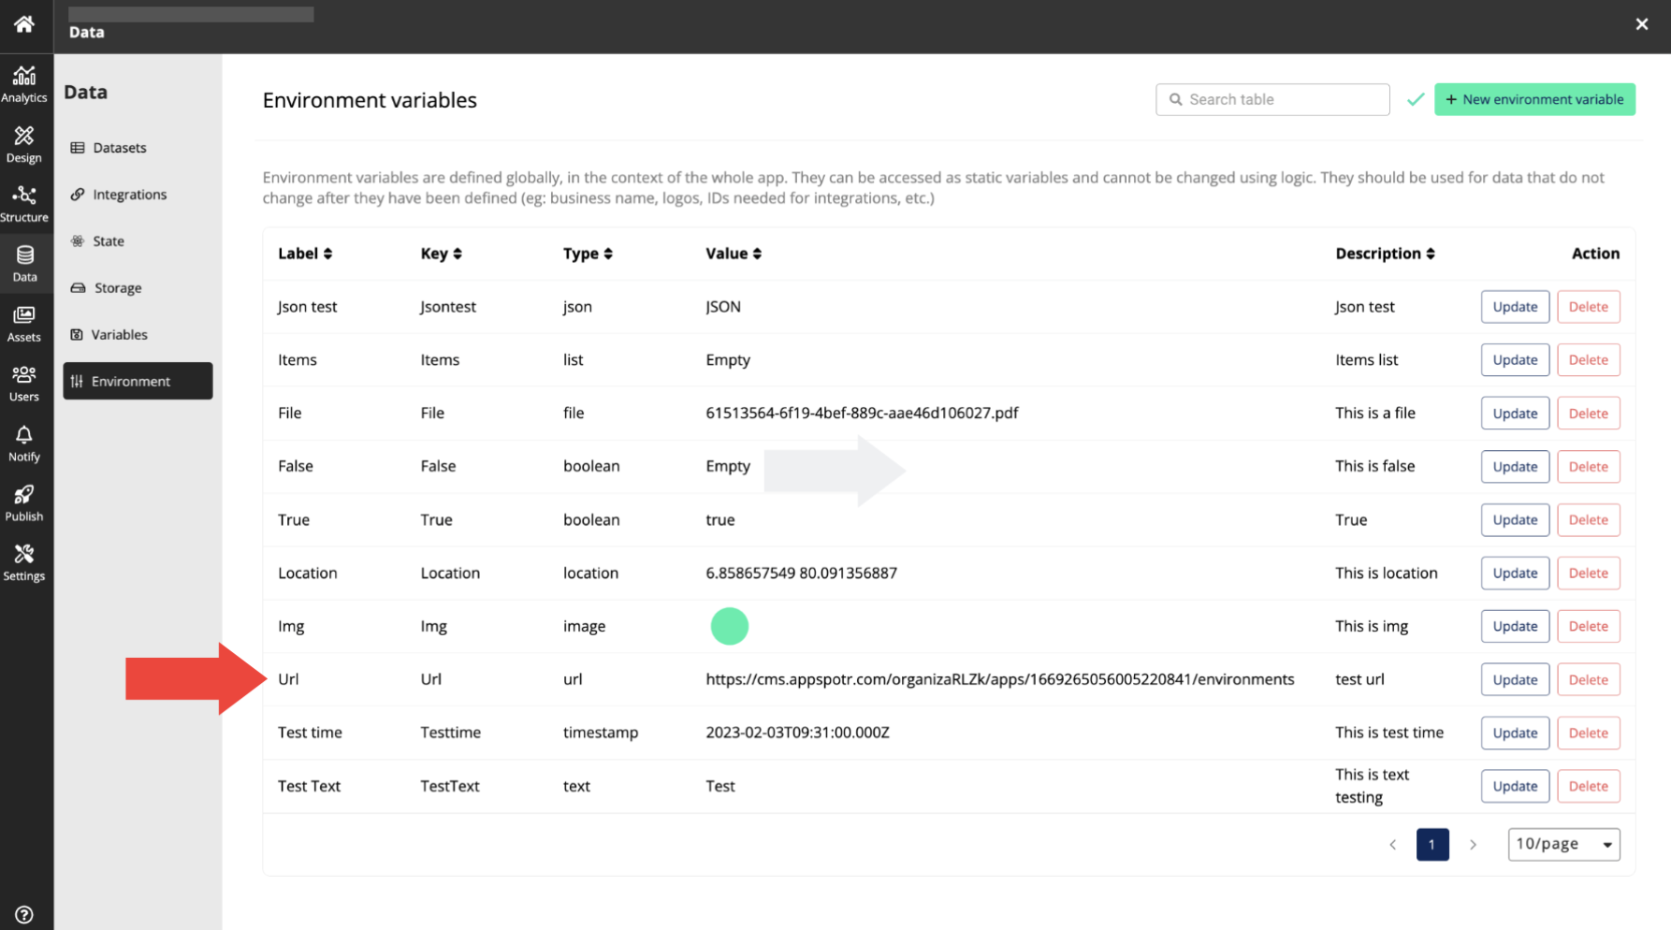Open the Users section
Screen dimensions: 1671x930
click(24, 384)
